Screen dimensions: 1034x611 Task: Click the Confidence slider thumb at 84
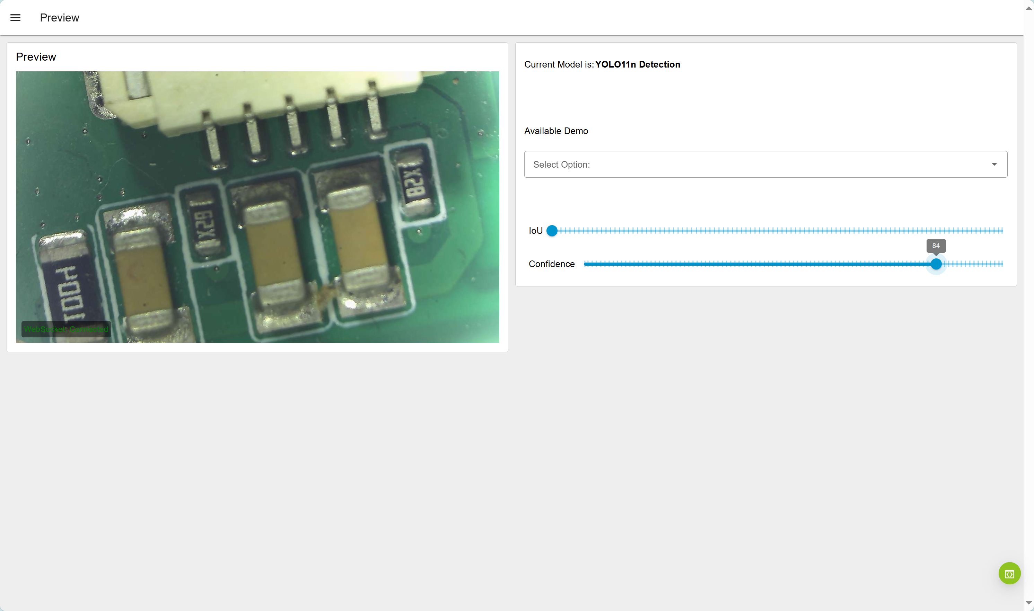[x=936, y=264]
